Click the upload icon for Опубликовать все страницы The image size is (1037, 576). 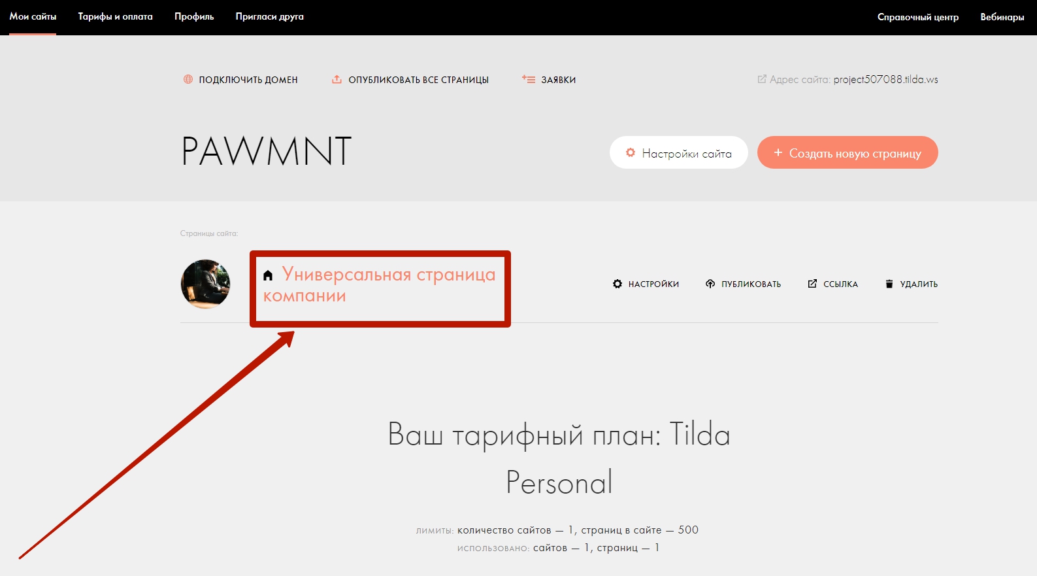pos(337,79)
